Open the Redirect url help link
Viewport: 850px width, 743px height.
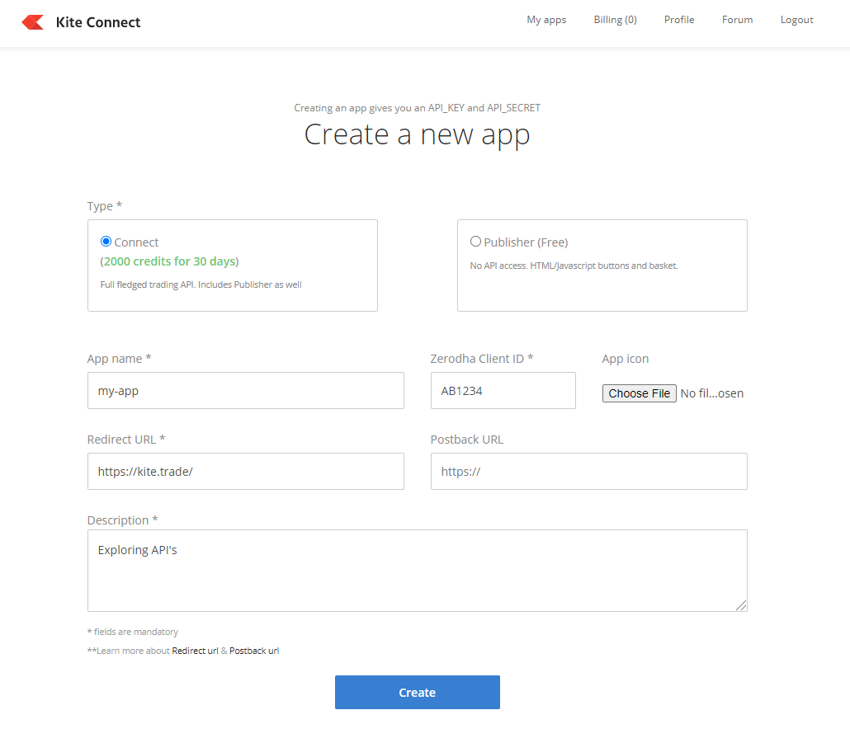pos(195,651)
